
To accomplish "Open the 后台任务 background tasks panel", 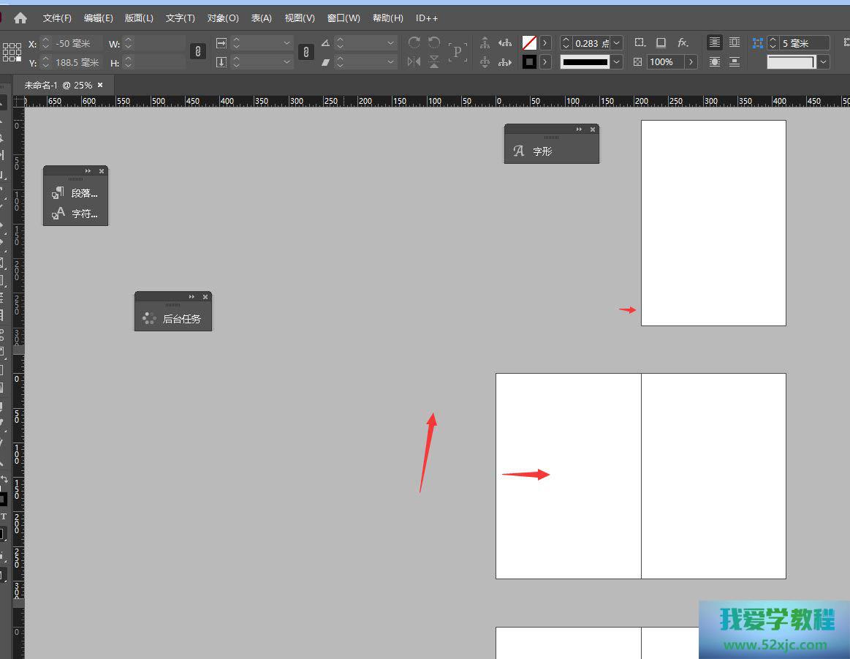I will click(181, 319).
